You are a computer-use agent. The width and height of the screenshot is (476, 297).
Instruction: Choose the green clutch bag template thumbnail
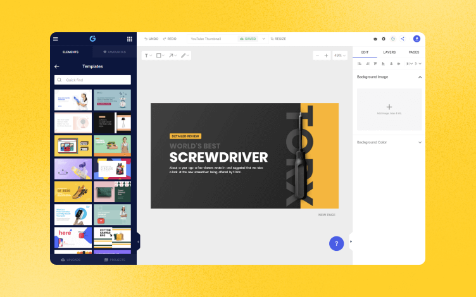coord(112,192)
